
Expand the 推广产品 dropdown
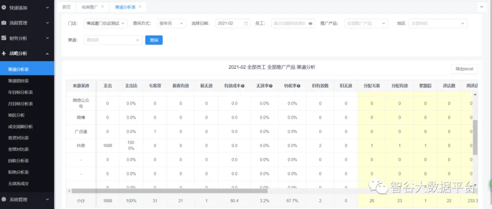[367, 23]
